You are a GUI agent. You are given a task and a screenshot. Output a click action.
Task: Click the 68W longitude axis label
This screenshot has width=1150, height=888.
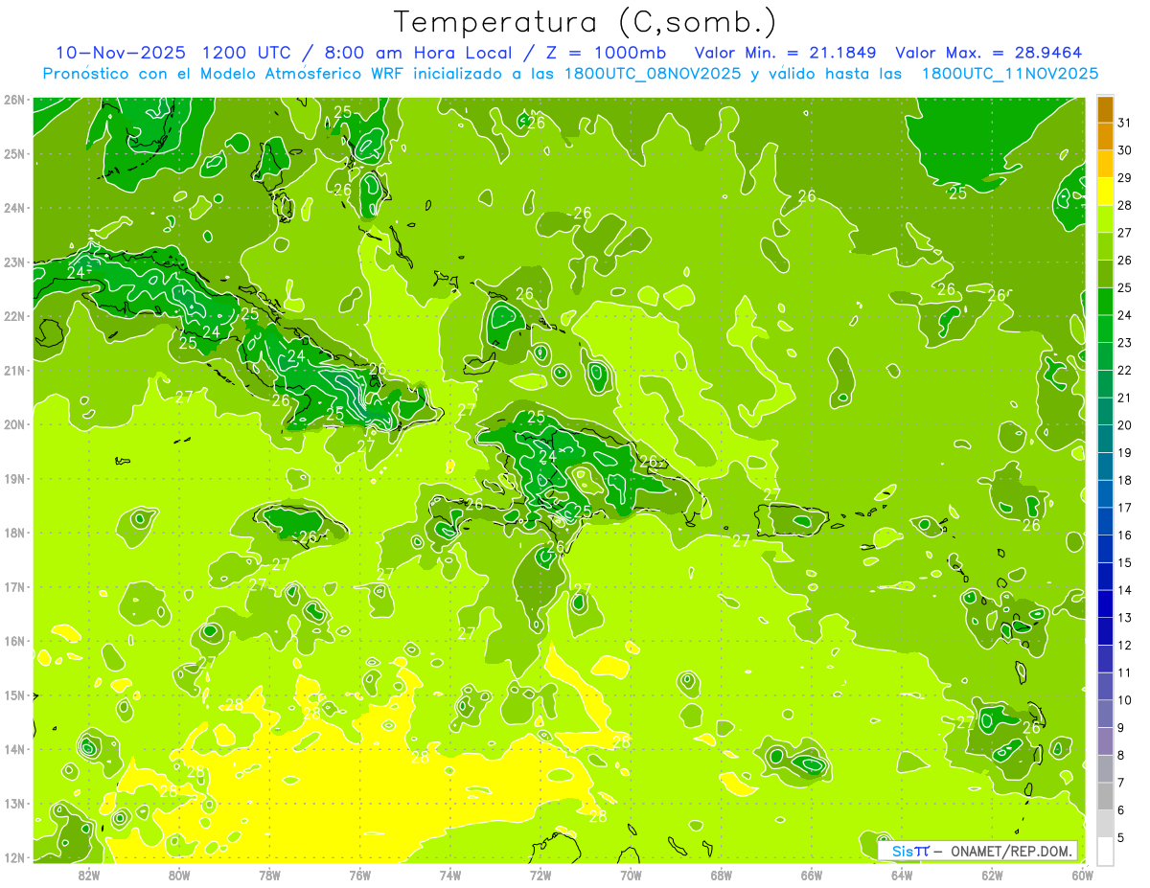click(x=722, y=875)
